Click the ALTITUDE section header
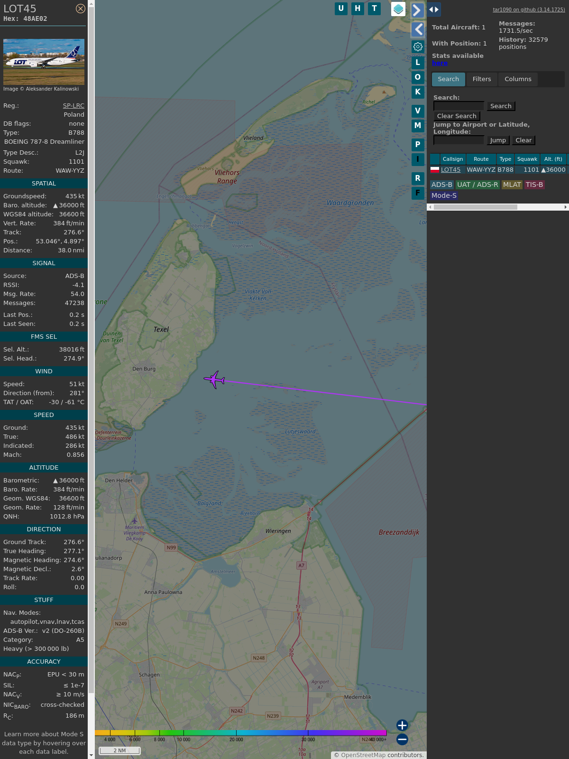Screen dimensions: 569x759 pyautogui.click(x=44, y=468)
